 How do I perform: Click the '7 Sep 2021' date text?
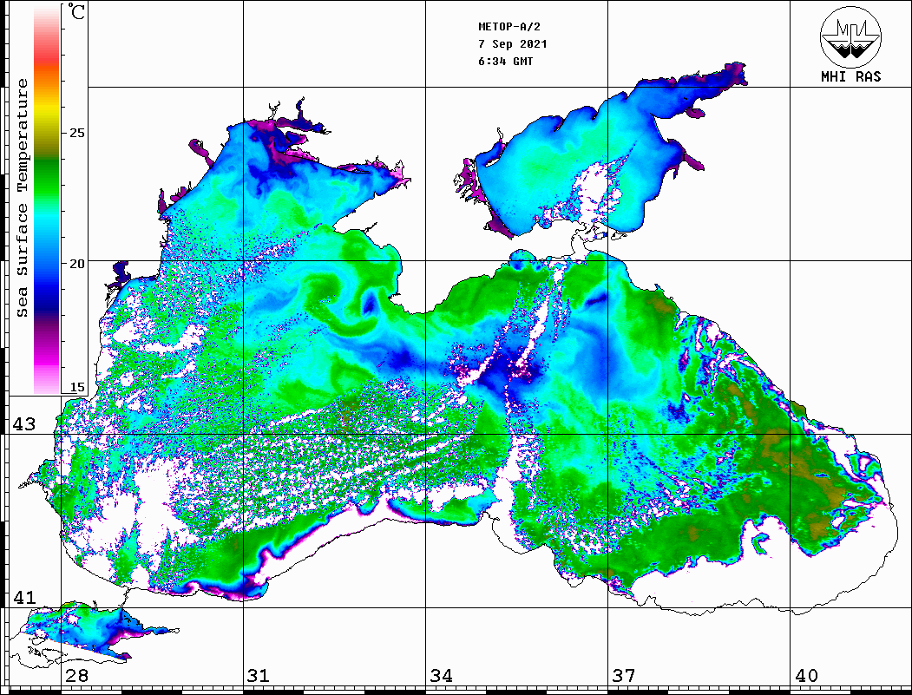513,44
